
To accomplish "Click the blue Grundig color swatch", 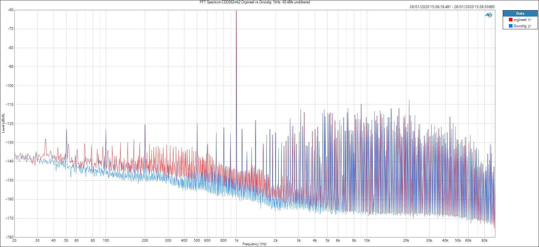I will [511, 26].
